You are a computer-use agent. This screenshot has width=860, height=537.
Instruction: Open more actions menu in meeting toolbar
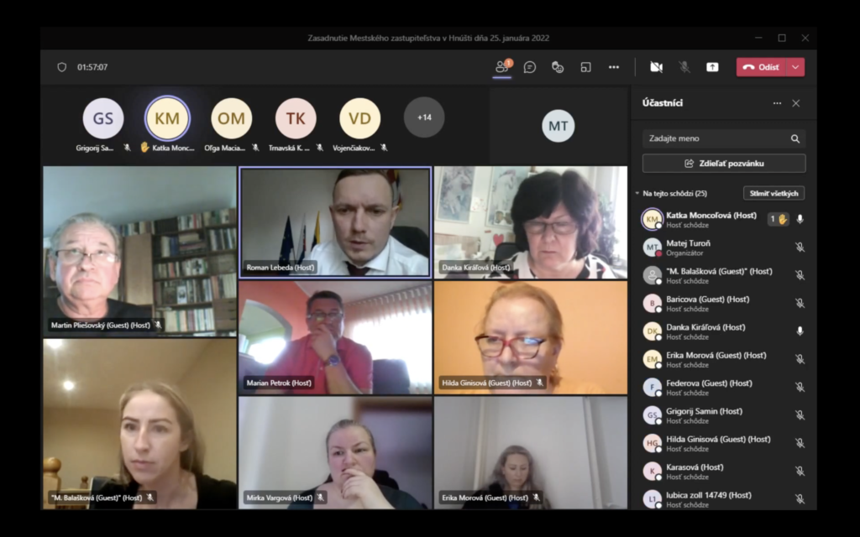coord(614,67)
